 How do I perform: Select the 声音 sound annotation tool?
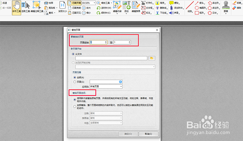(x=174, y=13)
